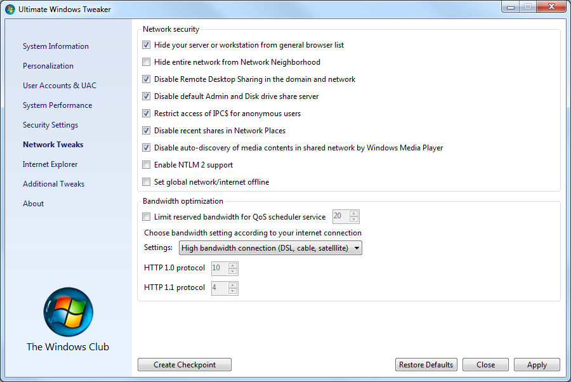Click the QoS bandwidth value field showing 20
This screenshot has height=382, width=571.
click(x=341, y=216)
